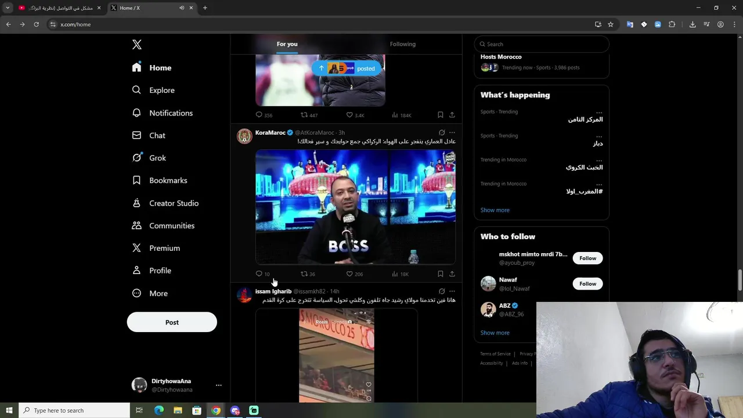Repost the post with 447 reposts

[x=309, y=115]
